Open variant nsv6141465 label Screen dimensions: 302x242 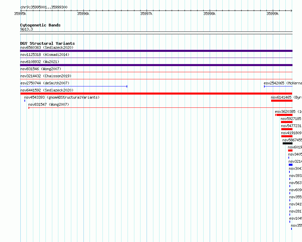[x=286, y=97]
